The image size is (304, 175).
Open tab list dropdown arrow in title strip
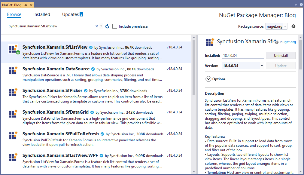[296, 5]
